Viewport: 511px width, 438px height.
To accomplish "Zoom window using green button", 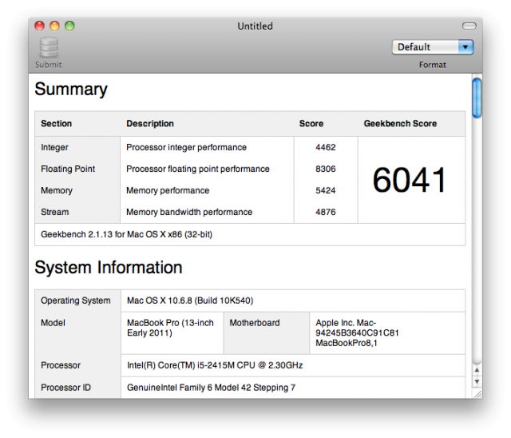I will pyautogui.click(x=69, y=26).
